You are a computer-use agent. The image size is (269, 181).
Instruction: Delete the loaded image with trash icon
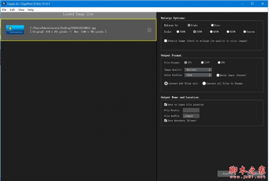click(x=149, y=30)
